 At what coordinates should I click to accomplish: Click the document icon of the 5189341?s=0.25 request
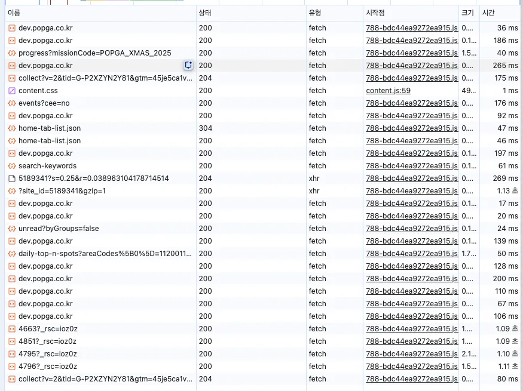coord(12,178)
